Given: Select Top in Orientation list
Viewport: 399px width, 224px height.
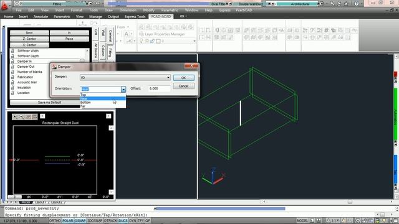Looking at the screenshot, I should point(103,95).
